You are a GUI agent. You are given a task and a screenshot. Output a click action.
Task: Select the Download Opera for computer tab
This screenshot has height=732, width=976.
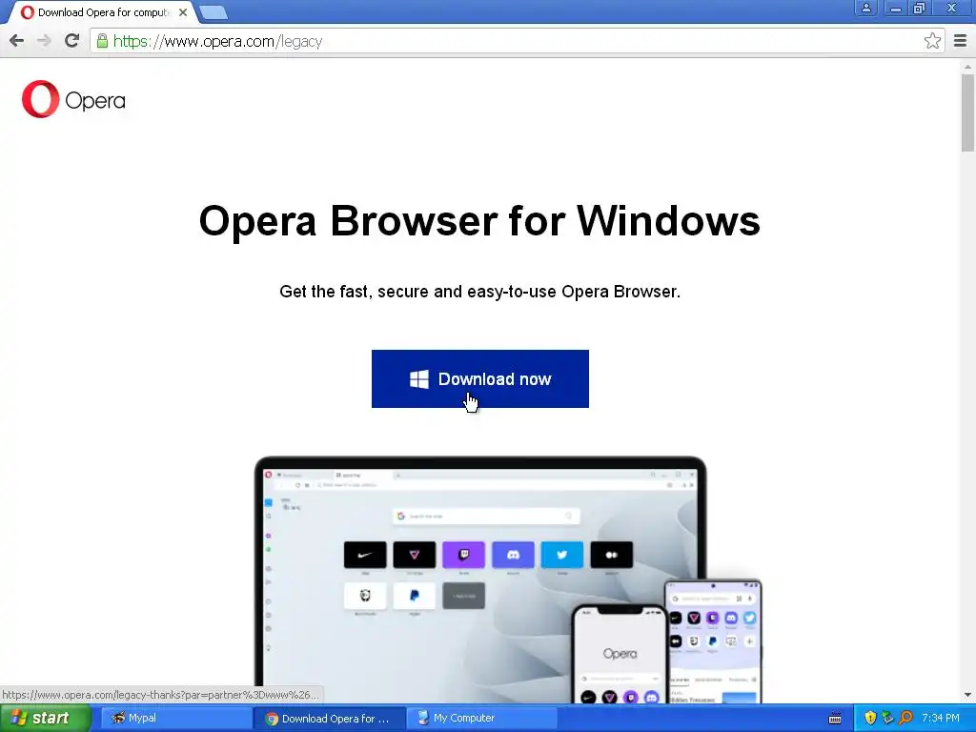point(103,12)
